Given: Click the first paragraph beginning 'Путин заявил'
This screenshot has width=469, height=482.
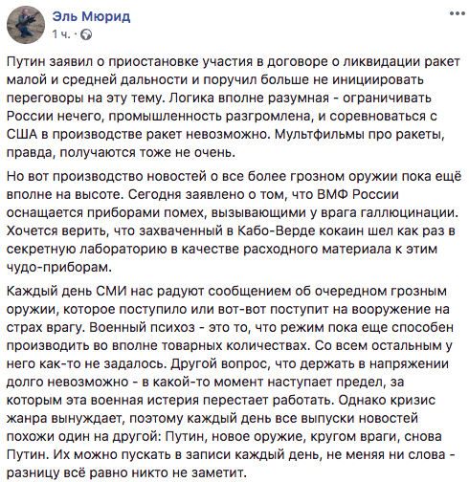Looking at the screenshot, I should pyautogui.click(x=234, y=107).
